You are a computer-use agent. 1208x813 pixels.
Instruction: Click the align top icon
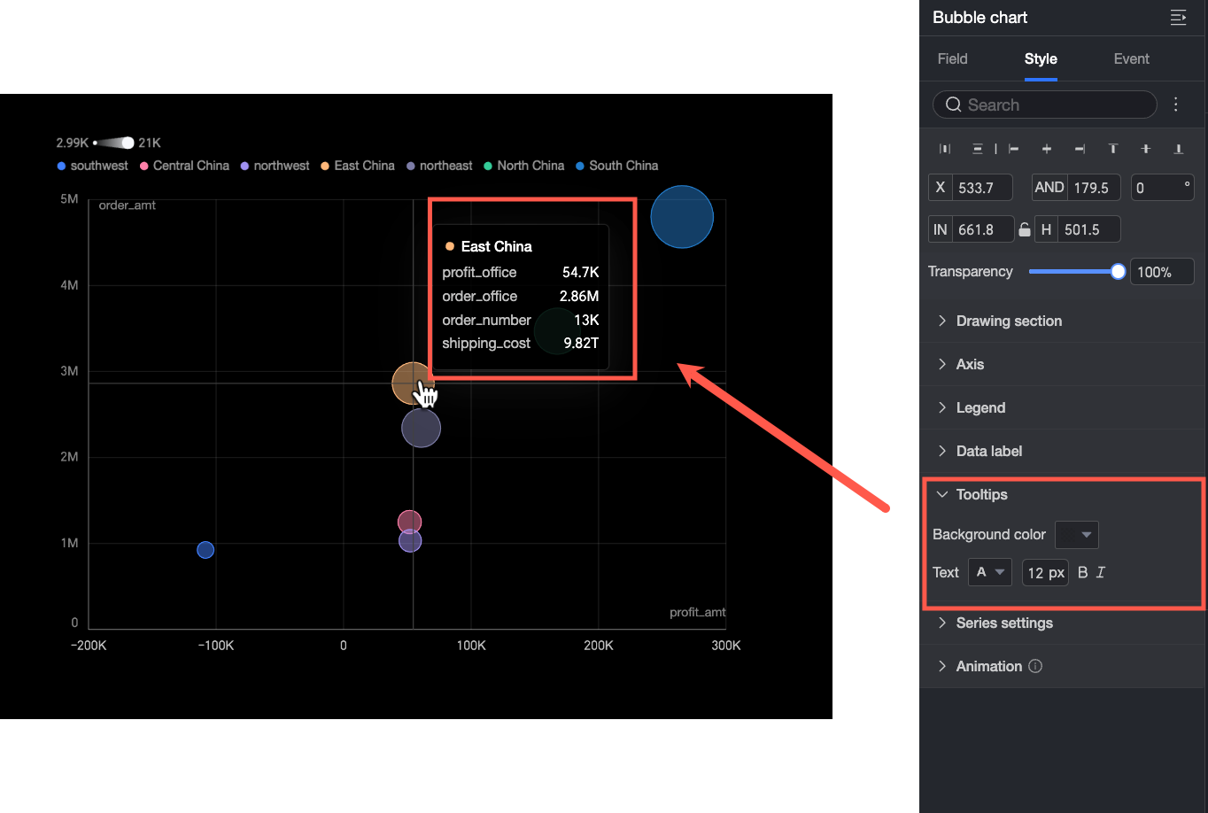coord(1113,149)
